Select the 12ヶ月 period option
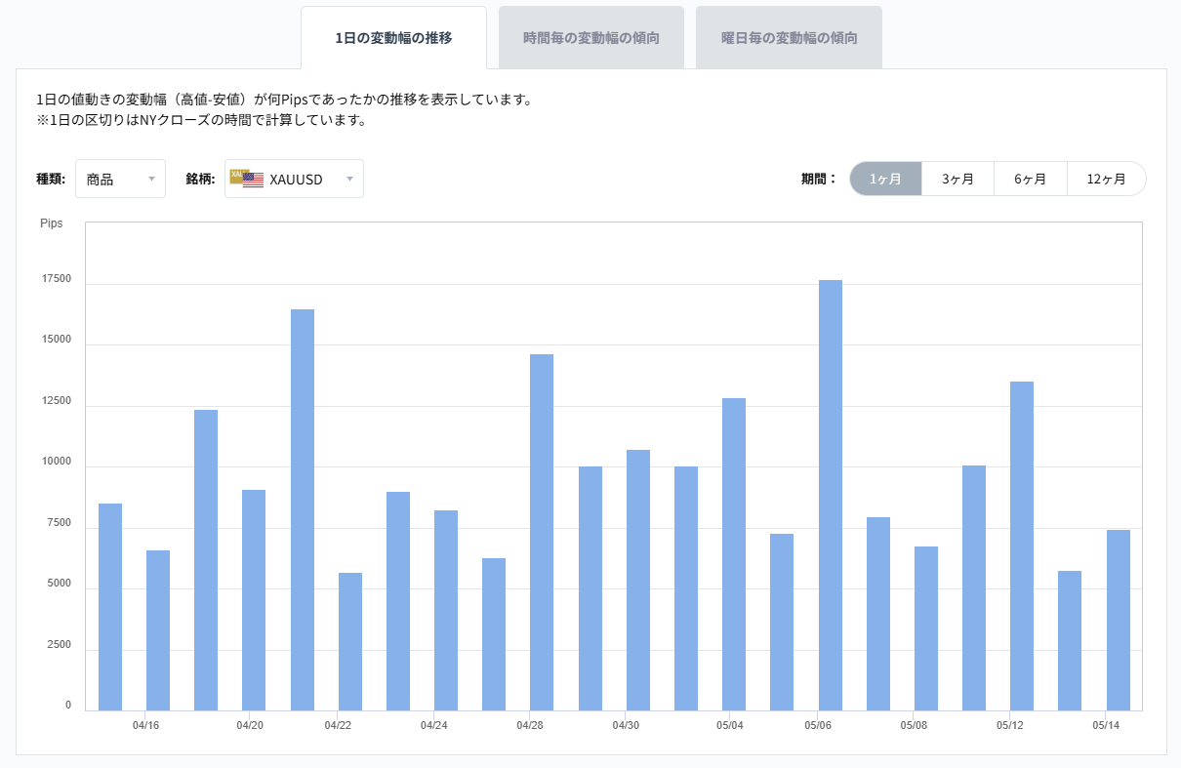This screenshot has height=768, width=1181. point(1106,179)
